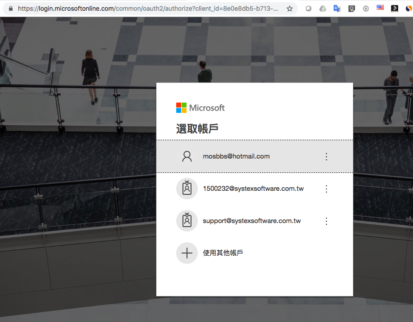Click the lightbulb extension icon
This screenshot has width=413, height=322.
point(352,9)
